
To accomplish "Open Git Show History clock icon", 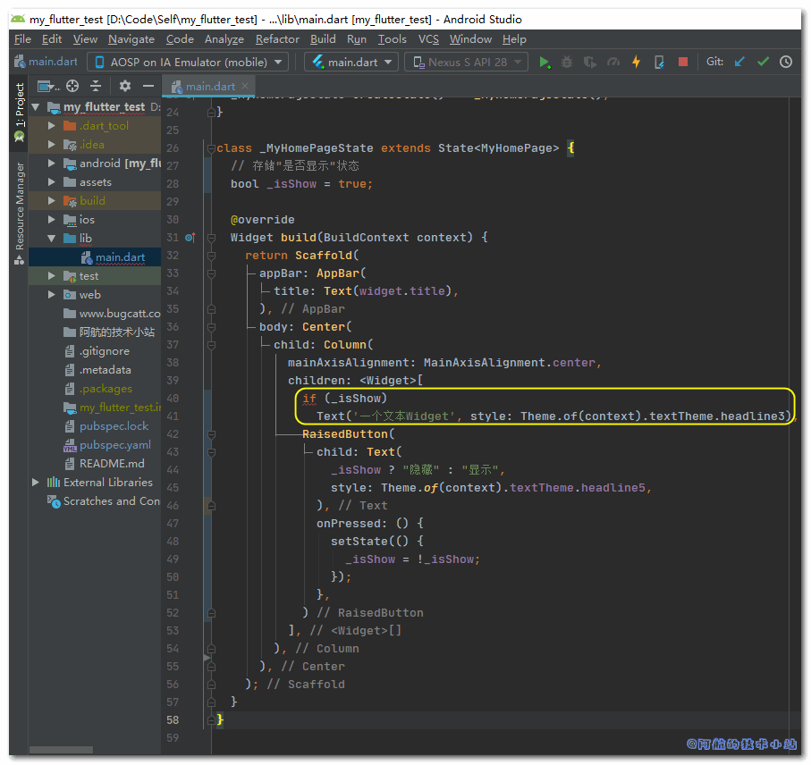I will coord(786,62).
